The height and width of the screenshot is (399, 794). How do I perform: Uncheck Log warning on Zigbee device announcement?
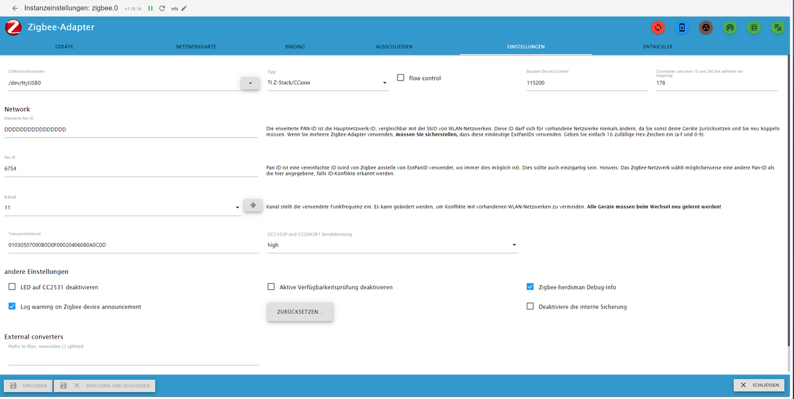pos(12,306)
